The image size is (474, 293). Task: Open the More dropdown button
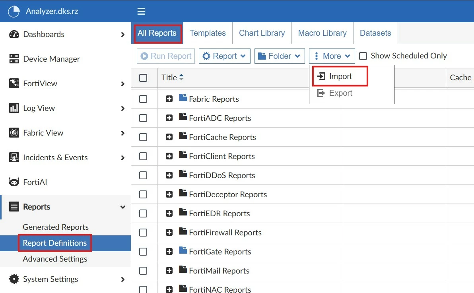tap(332, 56)
